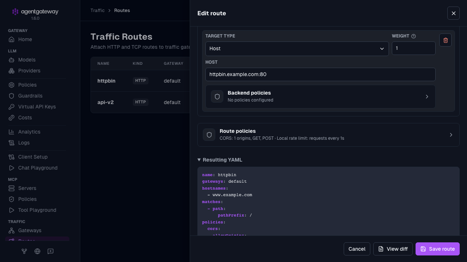The image size is (467, 262).
Task: Click the NAME column header
Action: pyautogui.click(x=103, y=63)
